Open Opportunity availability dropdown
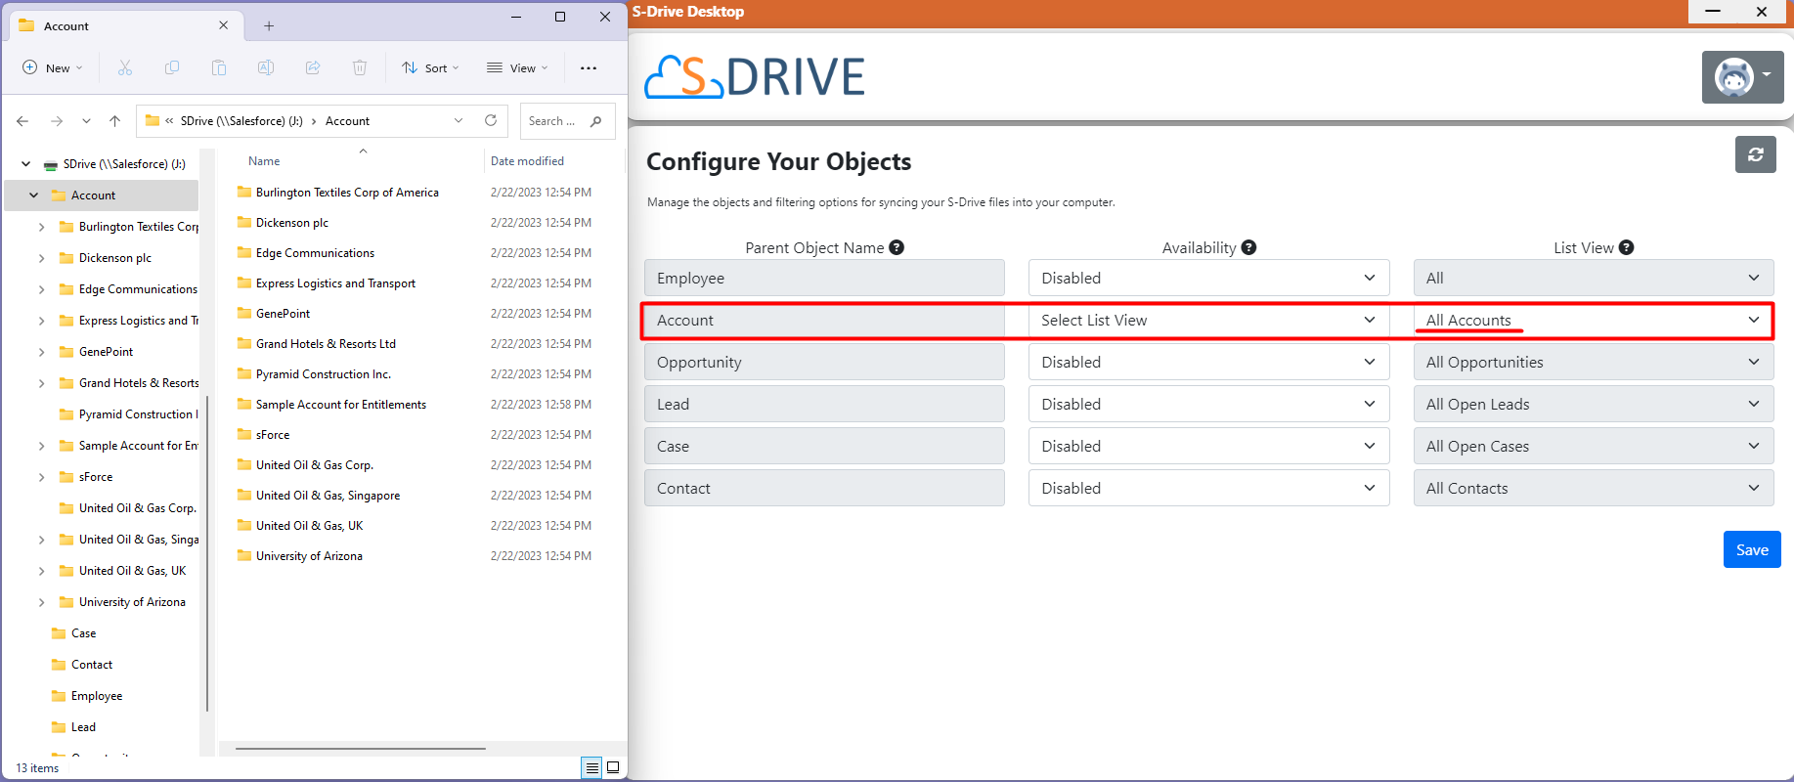 (x=1208, y=363)
